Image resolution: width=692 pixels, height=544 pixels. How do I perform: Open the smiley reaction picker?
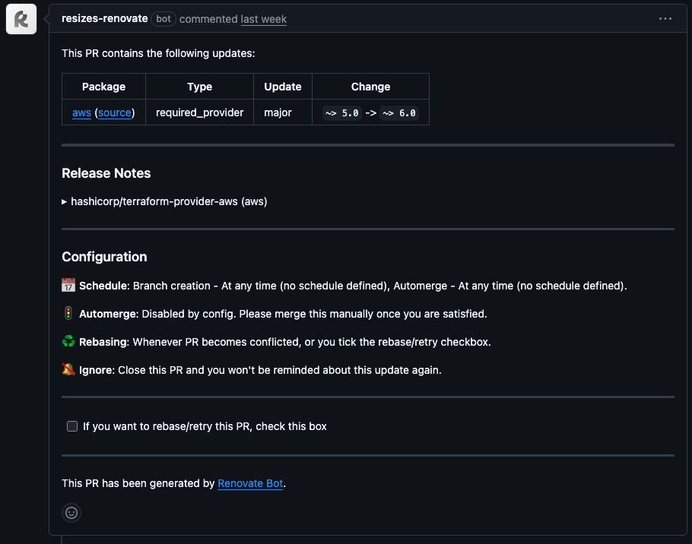point(71,513)
